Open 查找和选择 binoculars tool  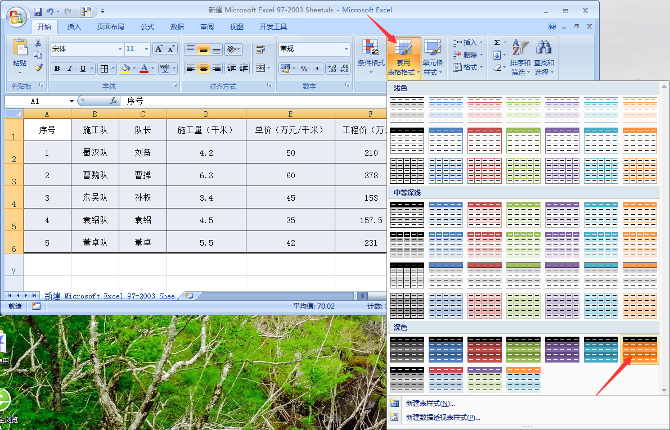click(543, 57)
